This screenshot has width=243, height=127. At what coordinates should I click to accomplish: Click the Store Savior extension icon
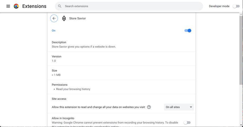pyautogui.click(x=64, y=18)
